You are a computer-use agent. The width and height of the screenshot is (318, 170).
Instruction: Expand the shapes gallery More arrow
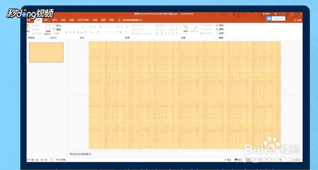(x=180, y=34)
